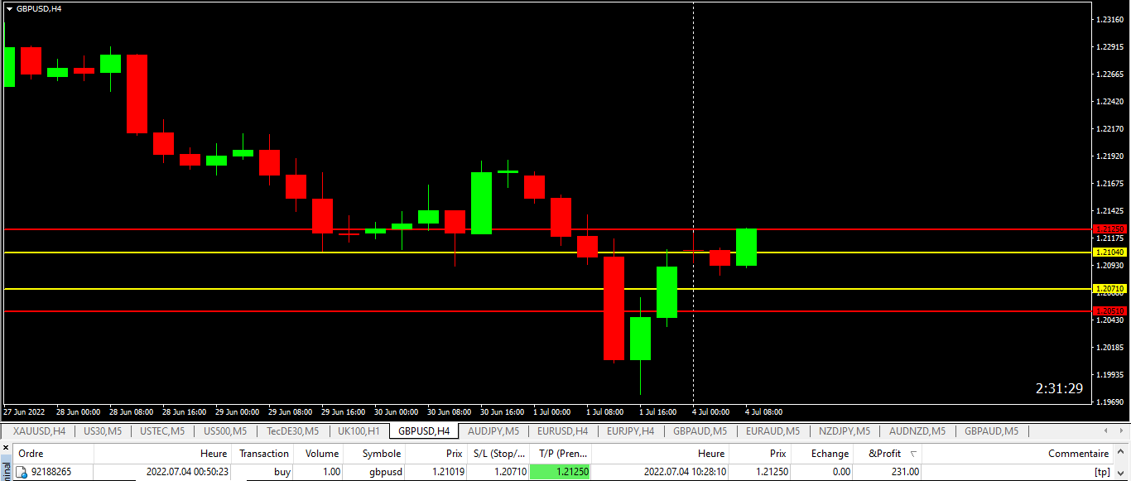Screen dimensions: 1131x481
Task: Sort by the &Profit column header
Action: pos(888,454)
